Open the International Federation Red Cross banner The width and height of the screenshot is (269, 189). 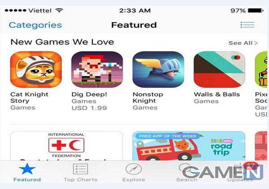pos(66,146)
